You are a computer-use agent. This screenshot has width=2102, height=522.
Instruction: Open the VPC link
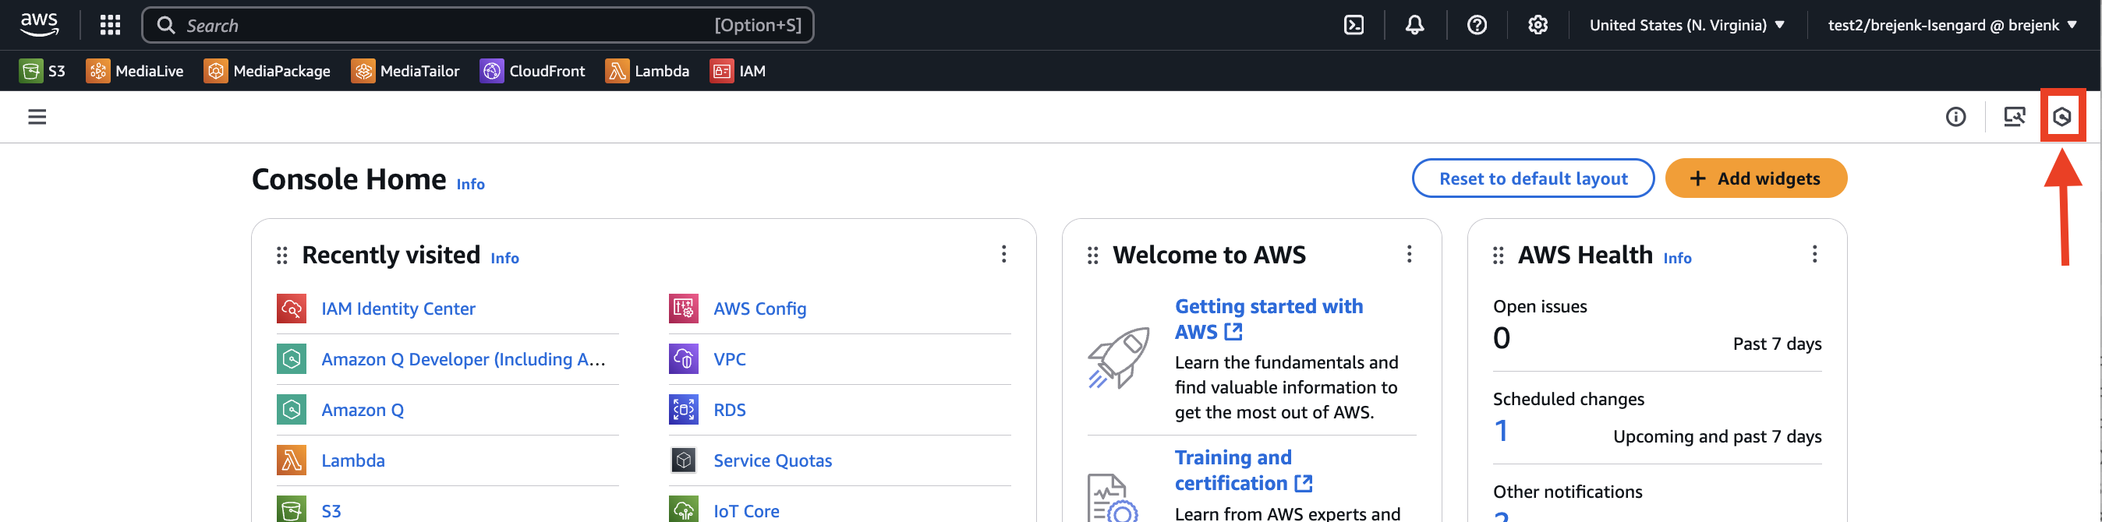coord(730,359)
